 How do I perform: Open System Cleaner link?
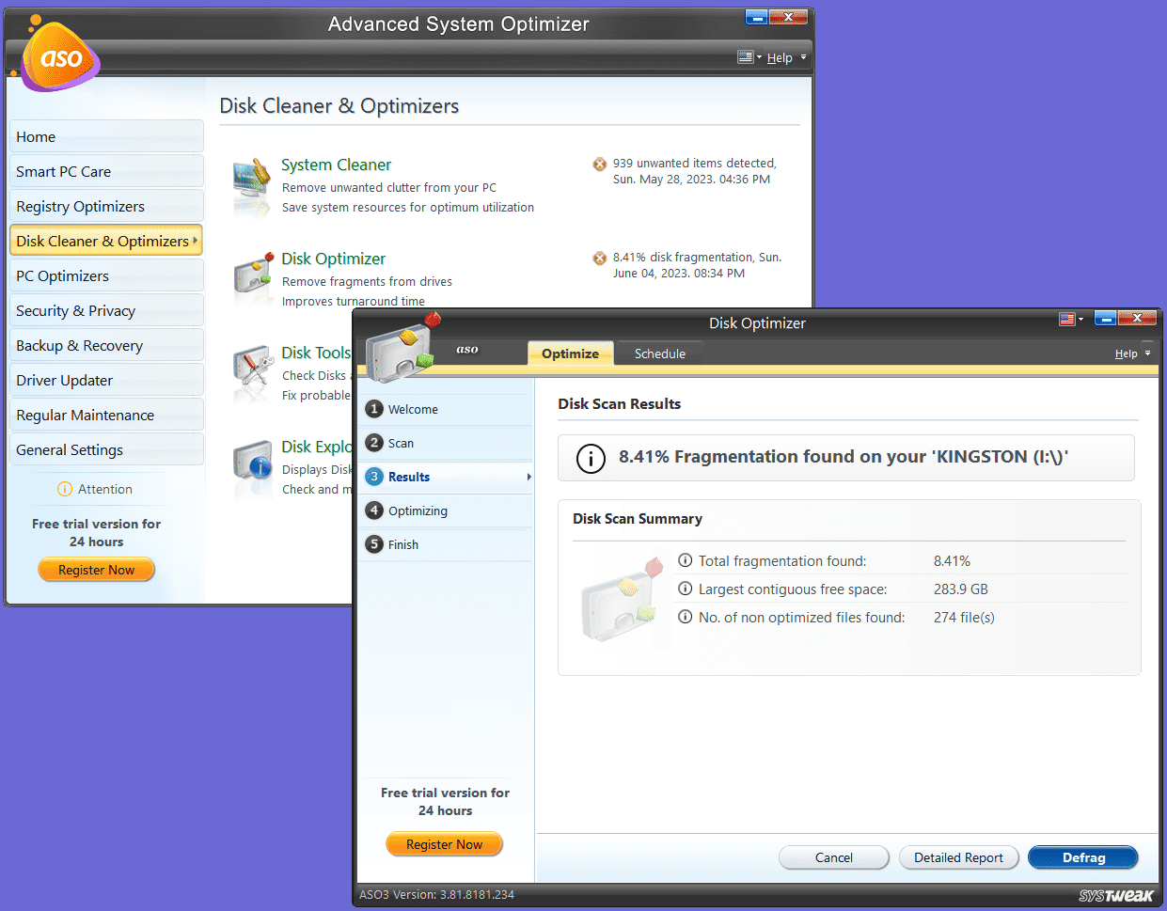pyautogui.click(x=336, y=165)
